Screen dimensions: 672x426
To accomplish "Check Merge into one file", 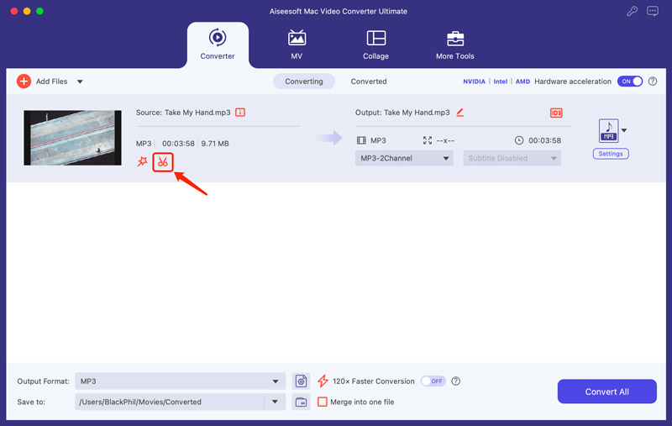I will tap(323, 402).
